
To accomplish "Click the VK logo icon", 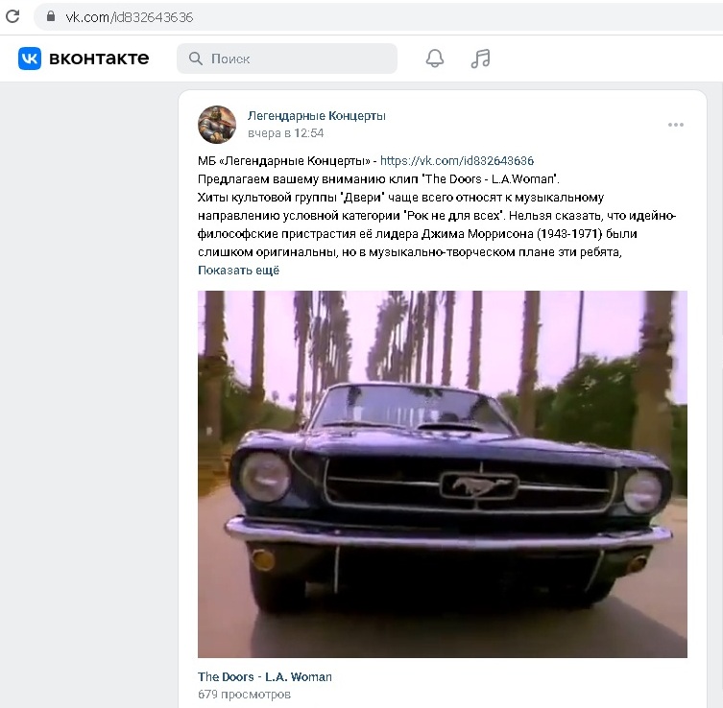I will [x=30, y=59].
